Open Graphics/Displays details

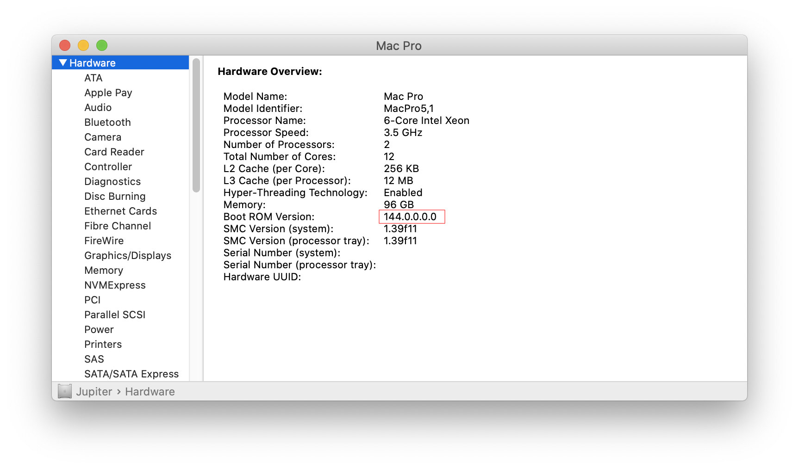tap(127, 255)
